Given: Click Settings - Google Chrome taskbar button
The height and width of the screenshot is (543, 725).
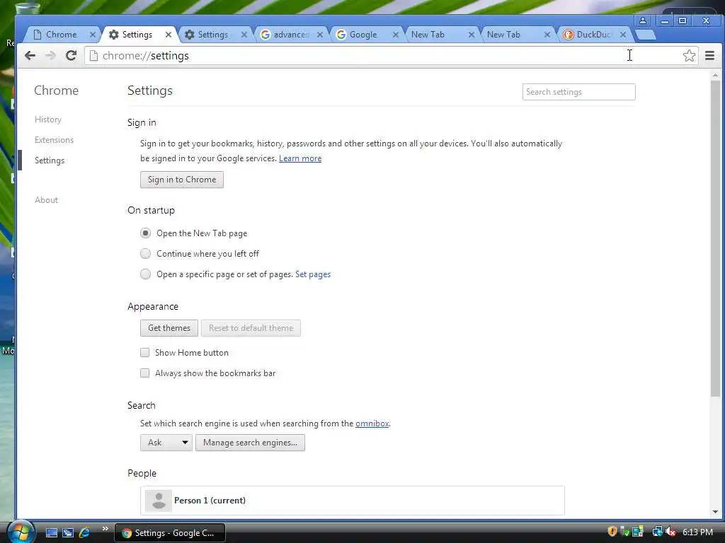Looking at the screenshot, I should tap(170, 533).
